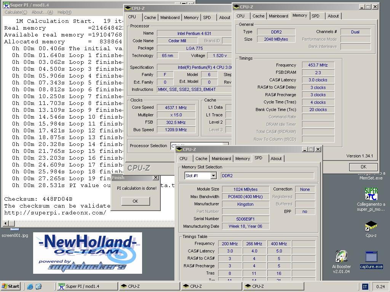Screen dimensions: 390x292
Task: Switch to CPU tab in the CPU-Z SPD window
Action: (183, 159)
